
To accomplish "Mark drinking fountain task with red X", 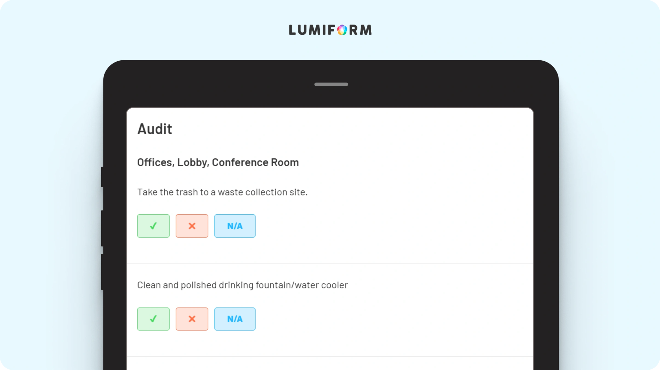I will pyautogui.click(x=192, y=319).
